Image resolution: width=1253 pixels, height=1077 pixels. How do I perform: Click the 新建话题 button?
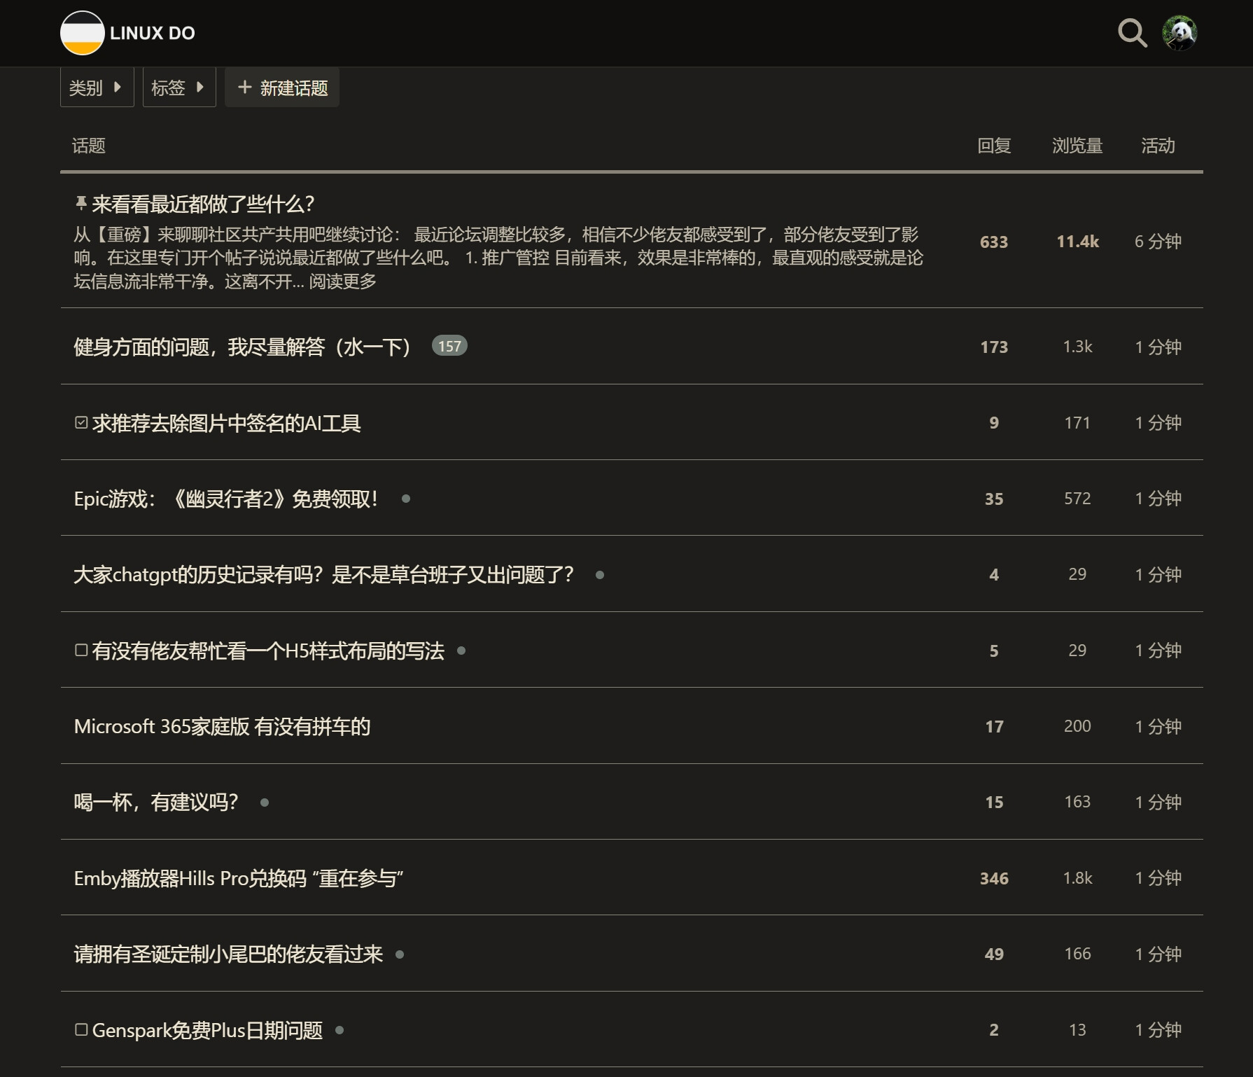282,88
